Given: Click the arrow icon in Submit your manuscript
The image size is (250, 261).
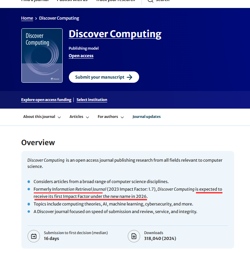Looking at the screenshot, I should click(x=129, y=77).
